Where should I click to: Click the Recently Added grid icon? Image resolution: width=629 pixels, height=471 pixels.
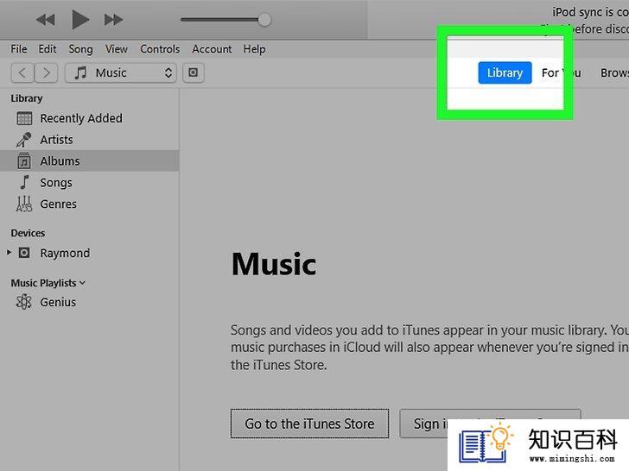click(24, 118)
